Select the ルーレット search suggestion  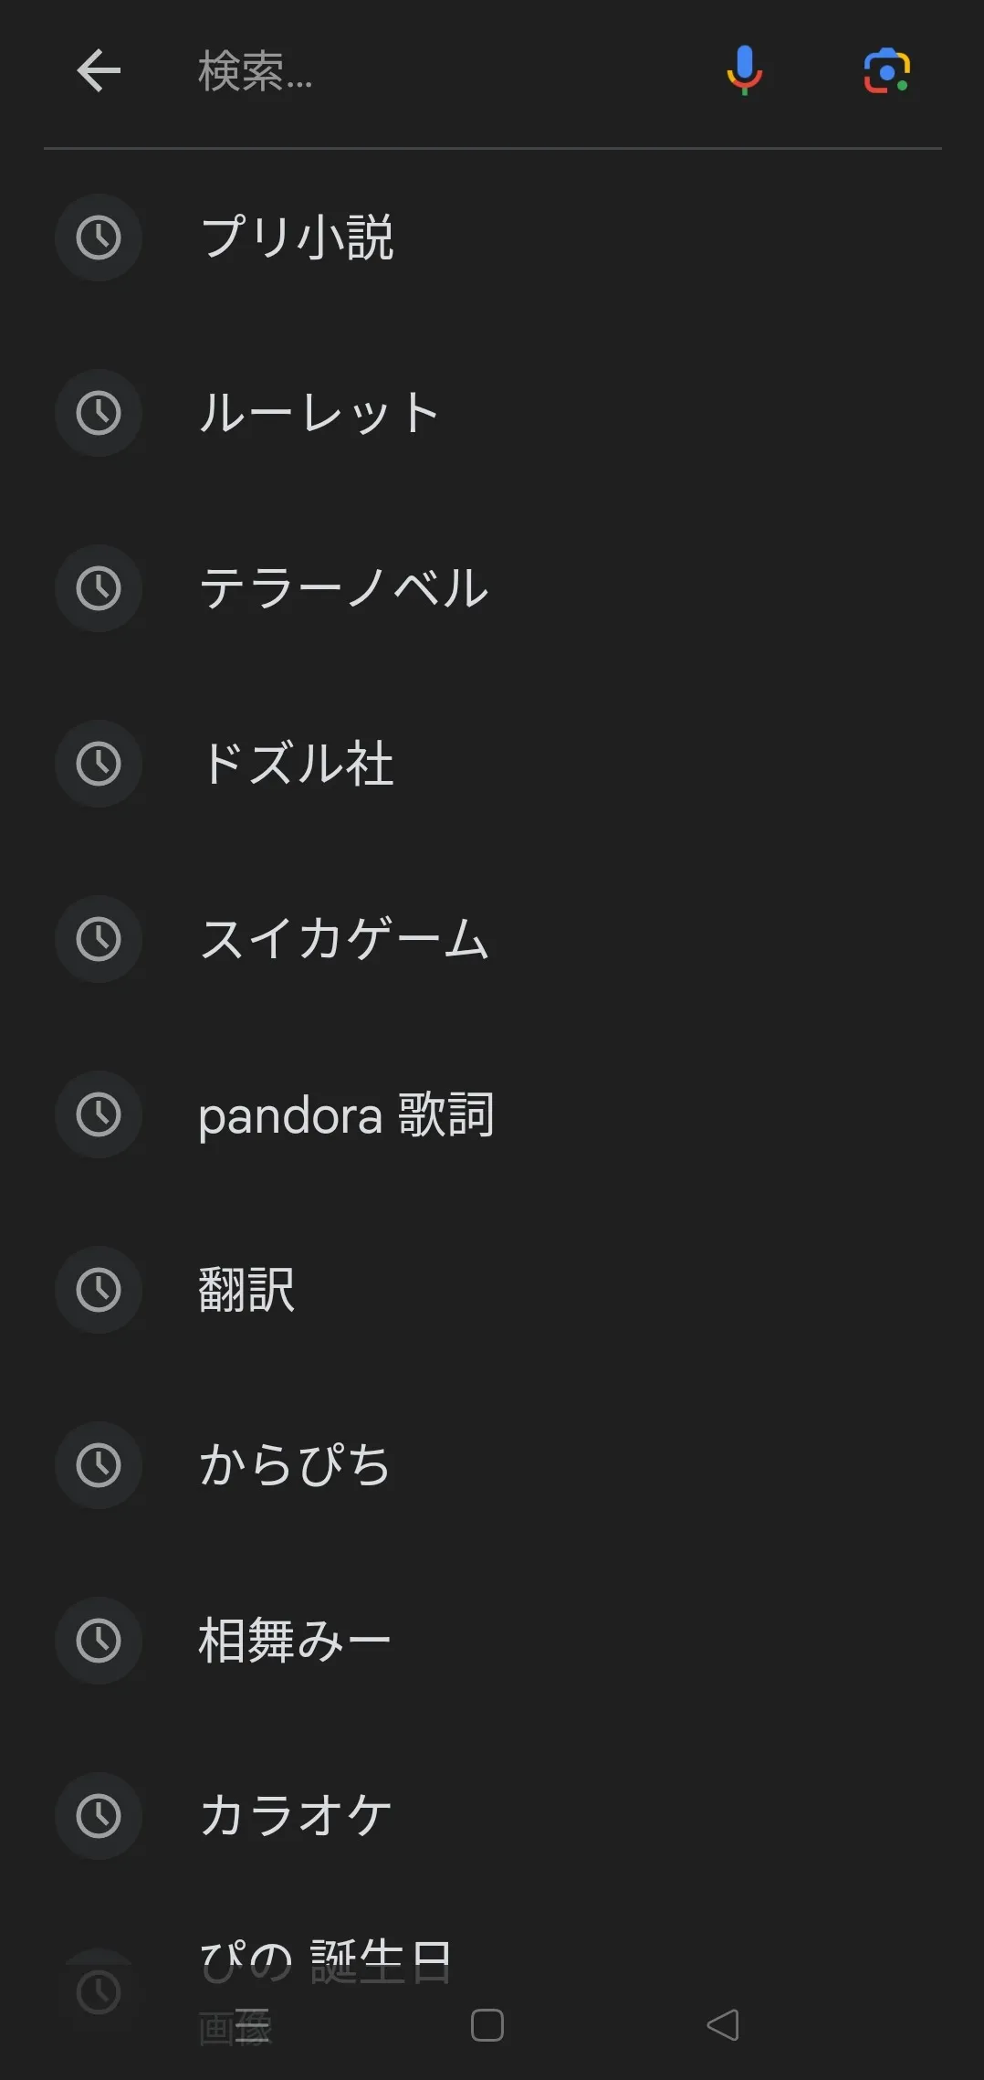(x=319, y=413)
